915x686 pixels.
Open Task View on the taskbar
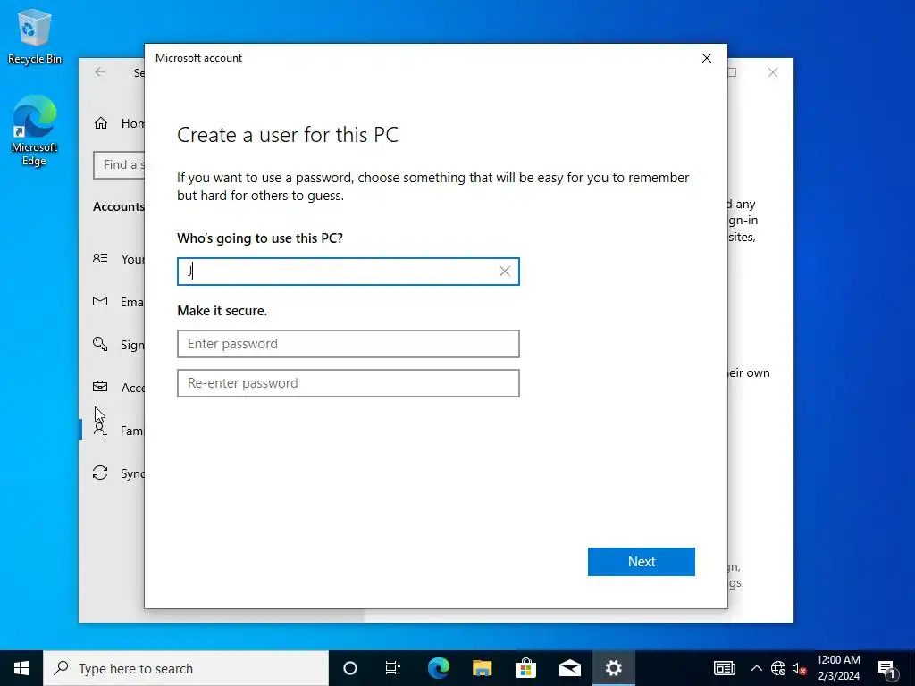point(393,668)
